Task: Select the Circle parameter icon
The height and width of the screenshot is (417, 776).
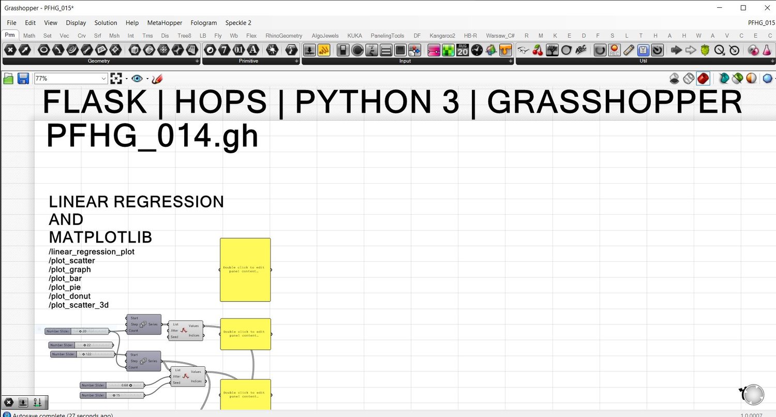Action: [x=44, y=50]
